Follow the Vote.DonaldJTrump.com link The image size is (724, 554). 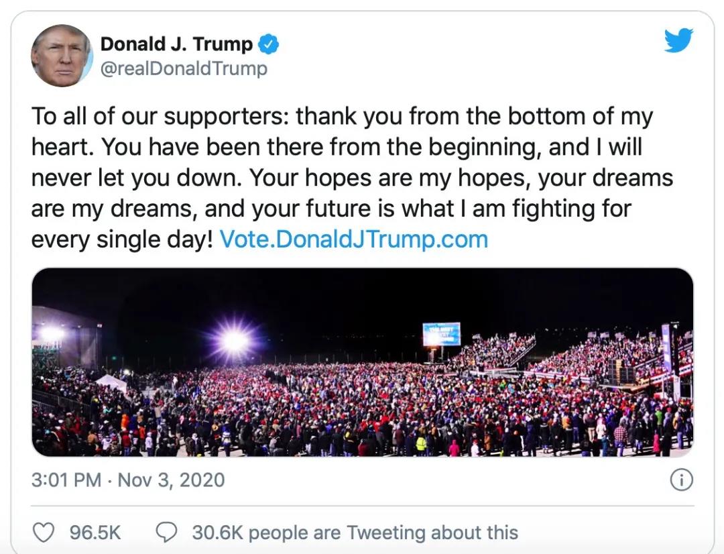(x=353, y=239)
